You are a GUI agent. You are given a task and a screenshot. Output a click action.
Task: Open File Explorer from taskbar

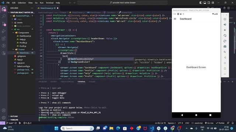click(111, 128)
